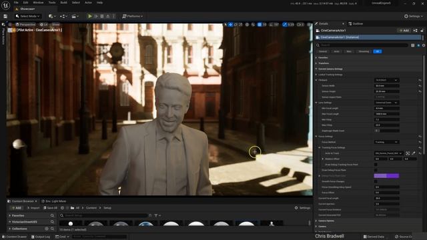Open the Select Mode dropdown
The image size is (427, 240).
coord(28,16)
